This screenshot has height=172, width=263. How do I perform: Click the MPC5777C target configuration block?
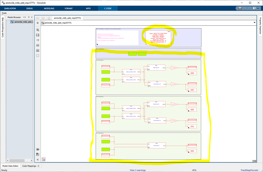158,38
